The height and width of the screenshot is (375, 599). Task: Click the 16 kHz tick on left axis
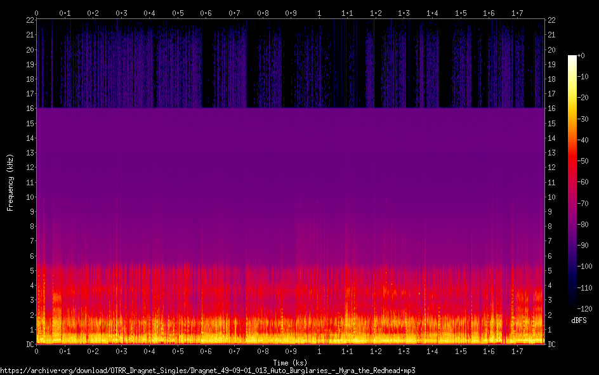coord(29,109)
